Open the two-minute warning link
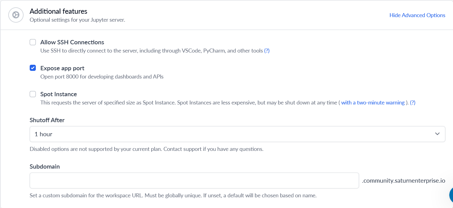453x208 pixels. [x=373, y=103]
